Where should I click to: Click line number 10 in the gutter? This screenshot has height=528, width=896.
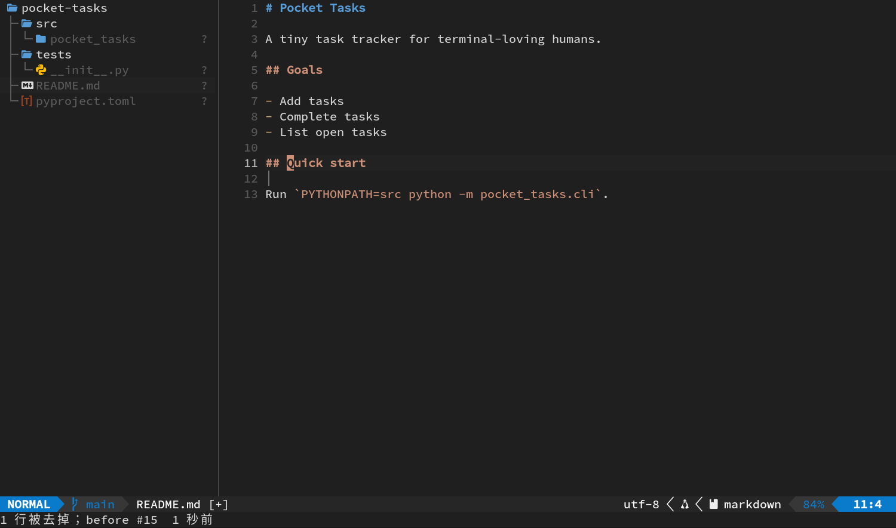coord(251,148)
